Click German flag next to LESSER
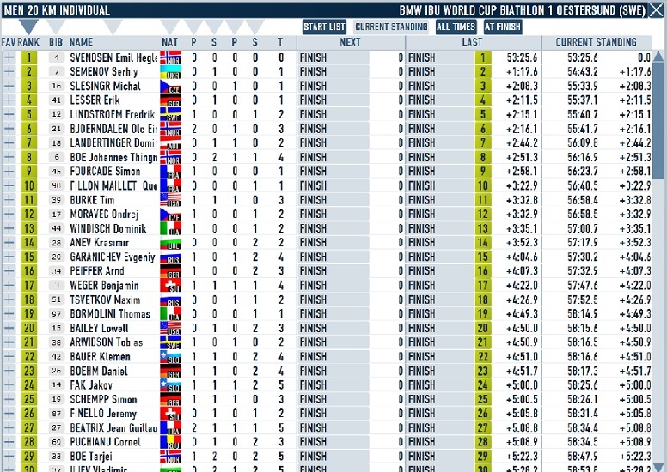 170,100
